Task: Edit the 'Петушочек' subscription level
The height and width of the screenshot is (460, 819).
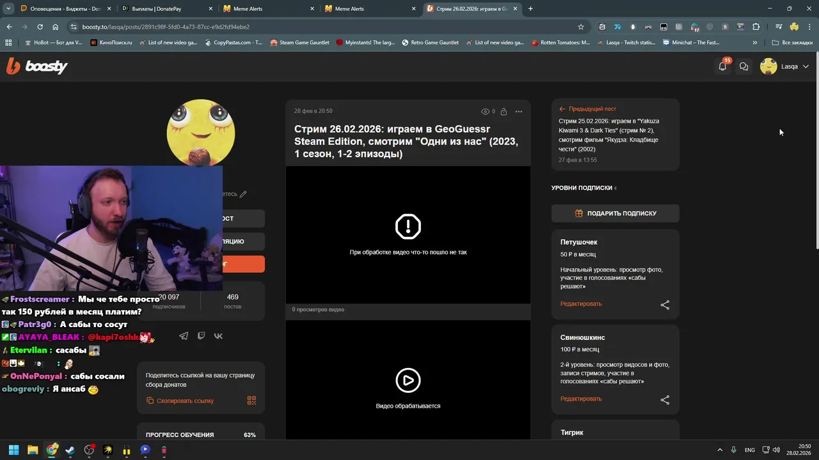Action: pos(581,303)
